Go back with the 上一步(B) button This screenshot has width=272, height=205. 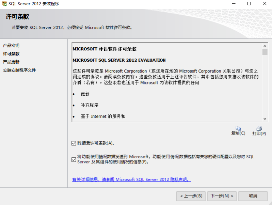191,196
